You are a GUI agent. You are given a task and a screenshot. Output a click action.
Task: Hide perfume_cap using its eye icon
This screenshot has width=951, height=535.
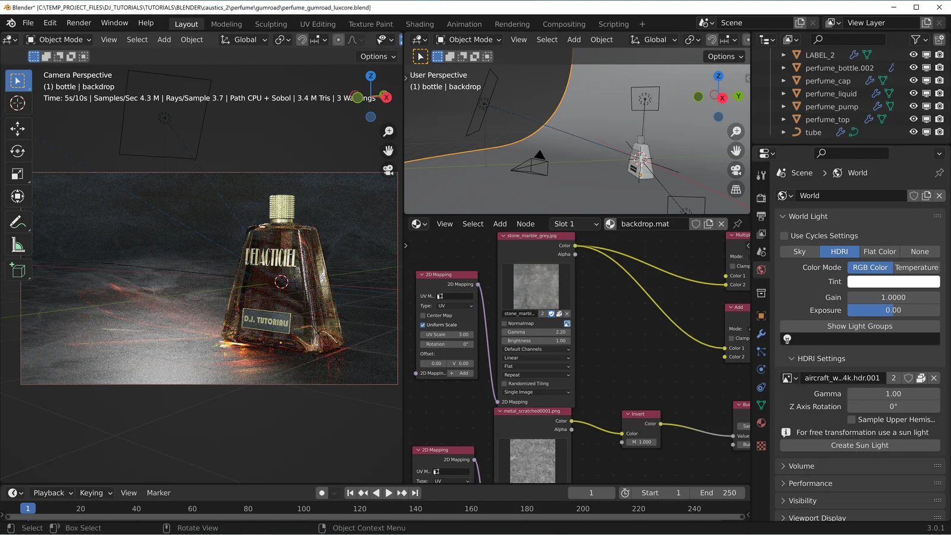pos(913,80)
